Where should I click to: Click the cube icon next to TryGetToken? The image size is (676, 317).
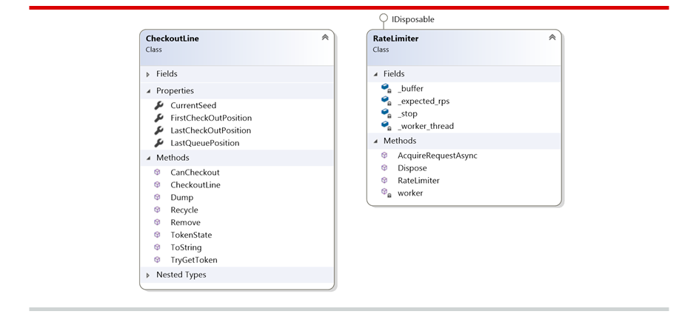[x=157, y=260]
